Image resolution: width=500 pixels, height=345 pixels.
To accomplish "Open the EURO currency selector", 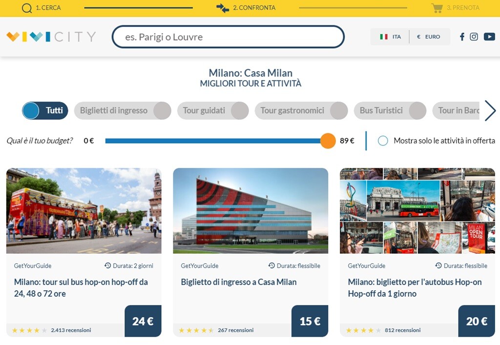I will [x=429, y=37].
